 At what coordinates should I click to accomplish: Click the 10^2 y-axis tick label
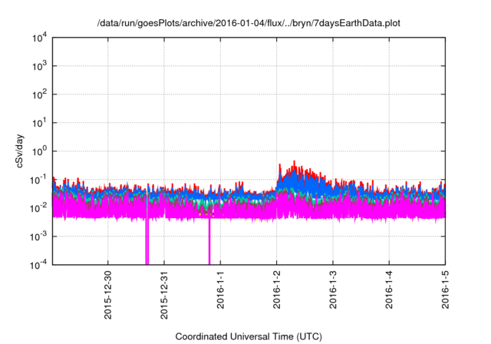(39, 94)
